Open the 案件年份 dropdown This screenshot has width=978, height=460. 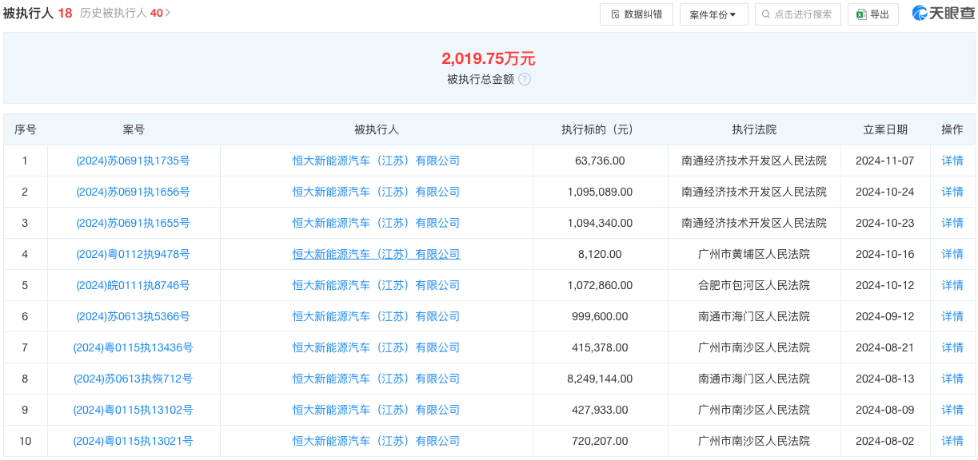tap(713, 14)
